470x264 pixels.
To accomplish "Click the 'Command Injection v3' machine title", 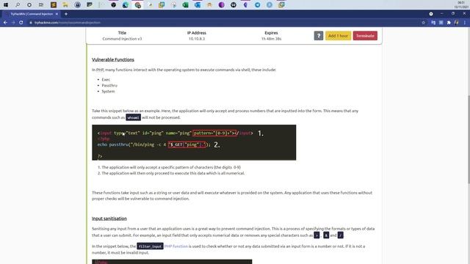I will (122, 39).
